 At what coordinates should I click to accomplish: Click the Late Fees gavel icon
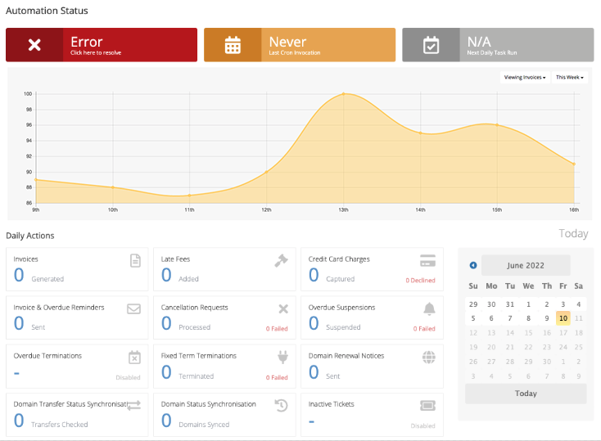282,260
